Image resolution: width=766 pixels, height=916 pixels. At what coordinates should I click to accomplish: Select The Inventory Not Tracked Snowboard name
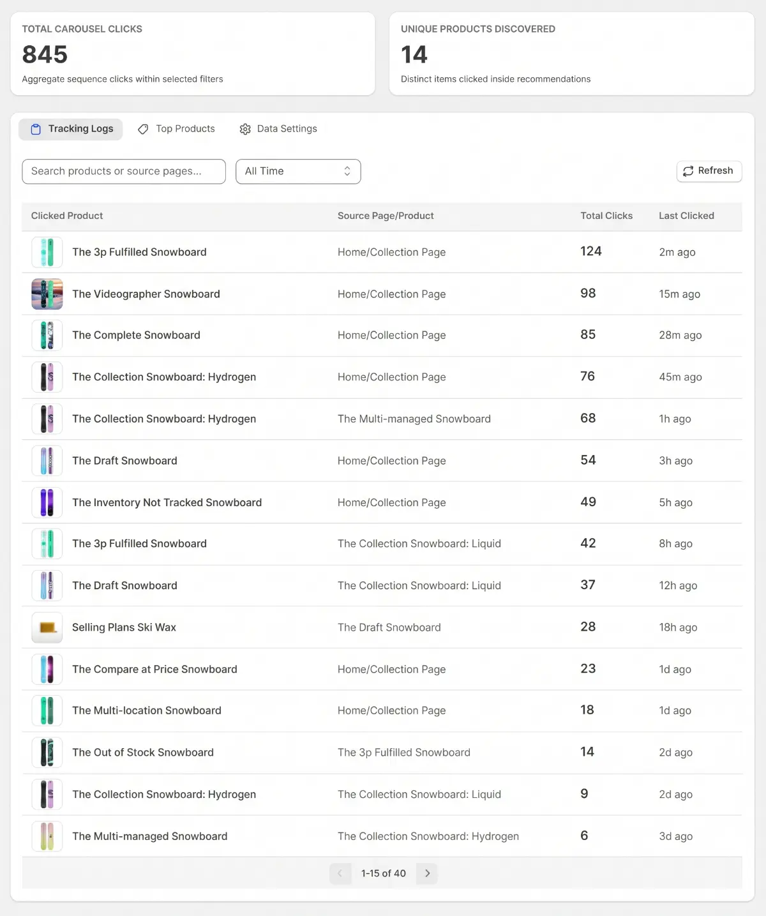tap(167, 502)
